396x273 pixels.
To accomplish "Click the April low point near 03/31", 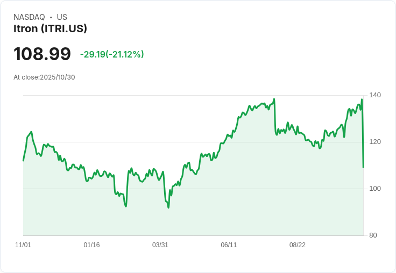I will tap(168, 207).
